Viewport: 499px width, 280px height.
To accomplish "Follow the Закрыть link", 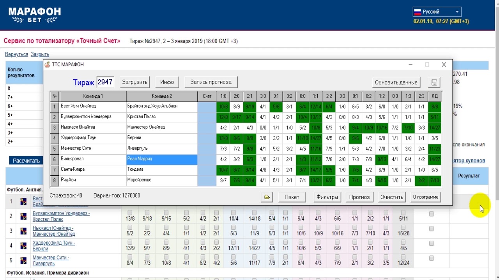I will click(x=40, y=54).
